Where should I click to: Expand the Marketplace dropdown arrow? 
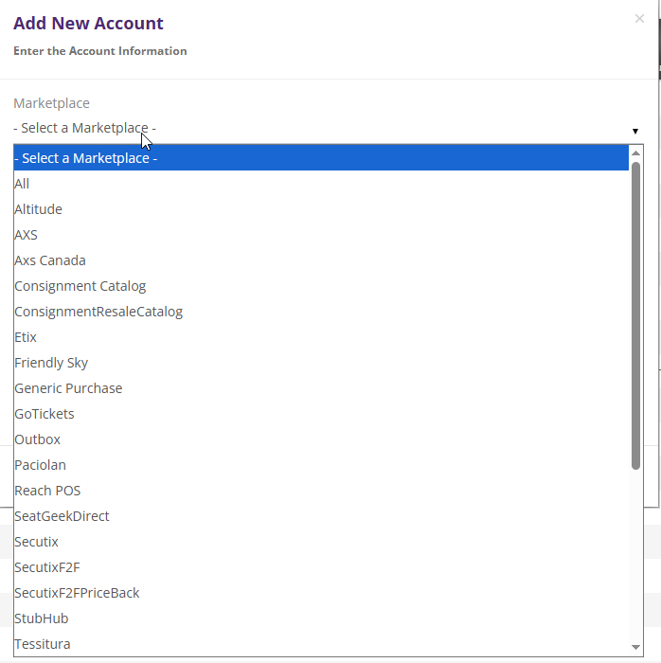(634, 131)
